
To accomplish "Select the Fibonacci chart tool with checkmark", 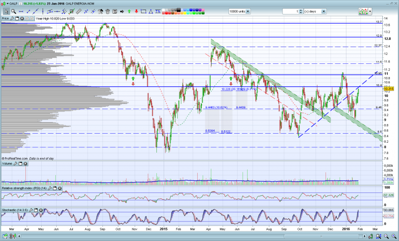I will [72, 11].
